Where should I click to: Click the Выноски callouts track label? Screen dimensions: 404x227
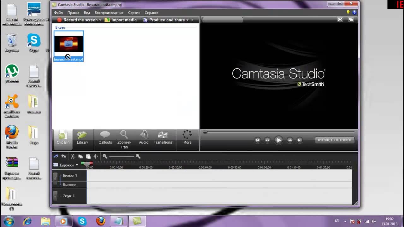(69, 185)
